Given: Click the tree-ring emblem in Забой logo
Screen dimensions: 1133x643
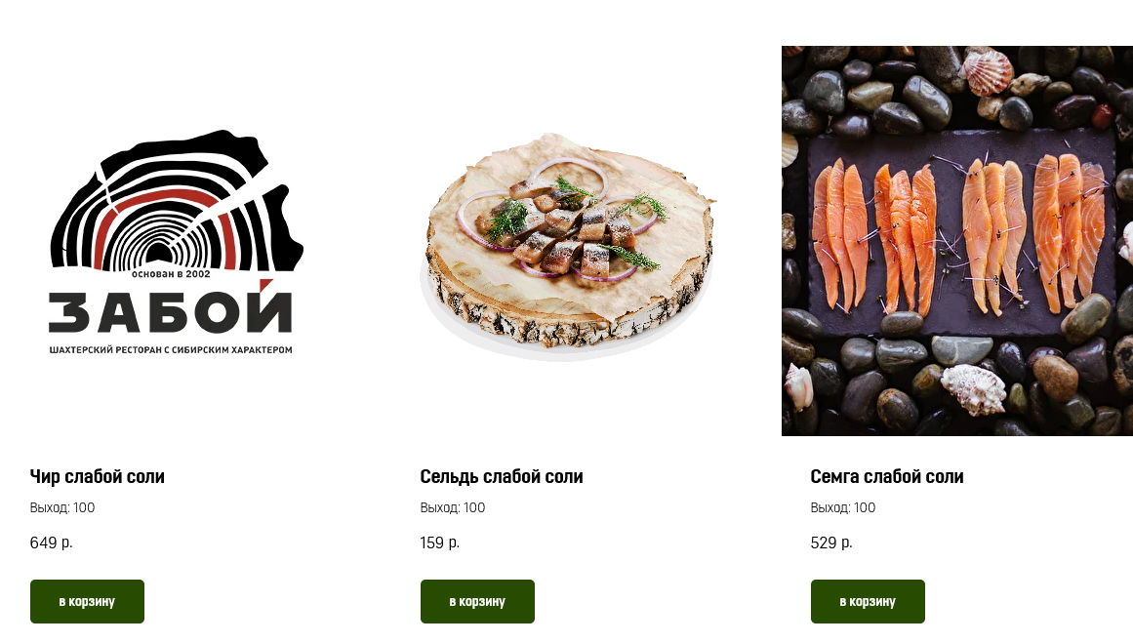Looking at the screenshot, I should (x=177, y=201).
